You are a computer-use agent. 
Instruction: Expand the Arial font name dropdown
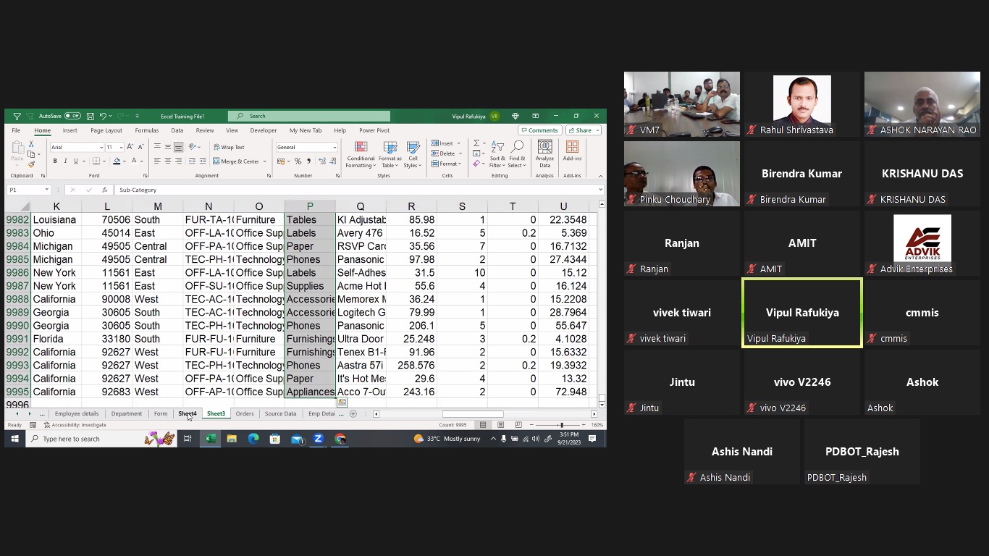coord(101,148)
